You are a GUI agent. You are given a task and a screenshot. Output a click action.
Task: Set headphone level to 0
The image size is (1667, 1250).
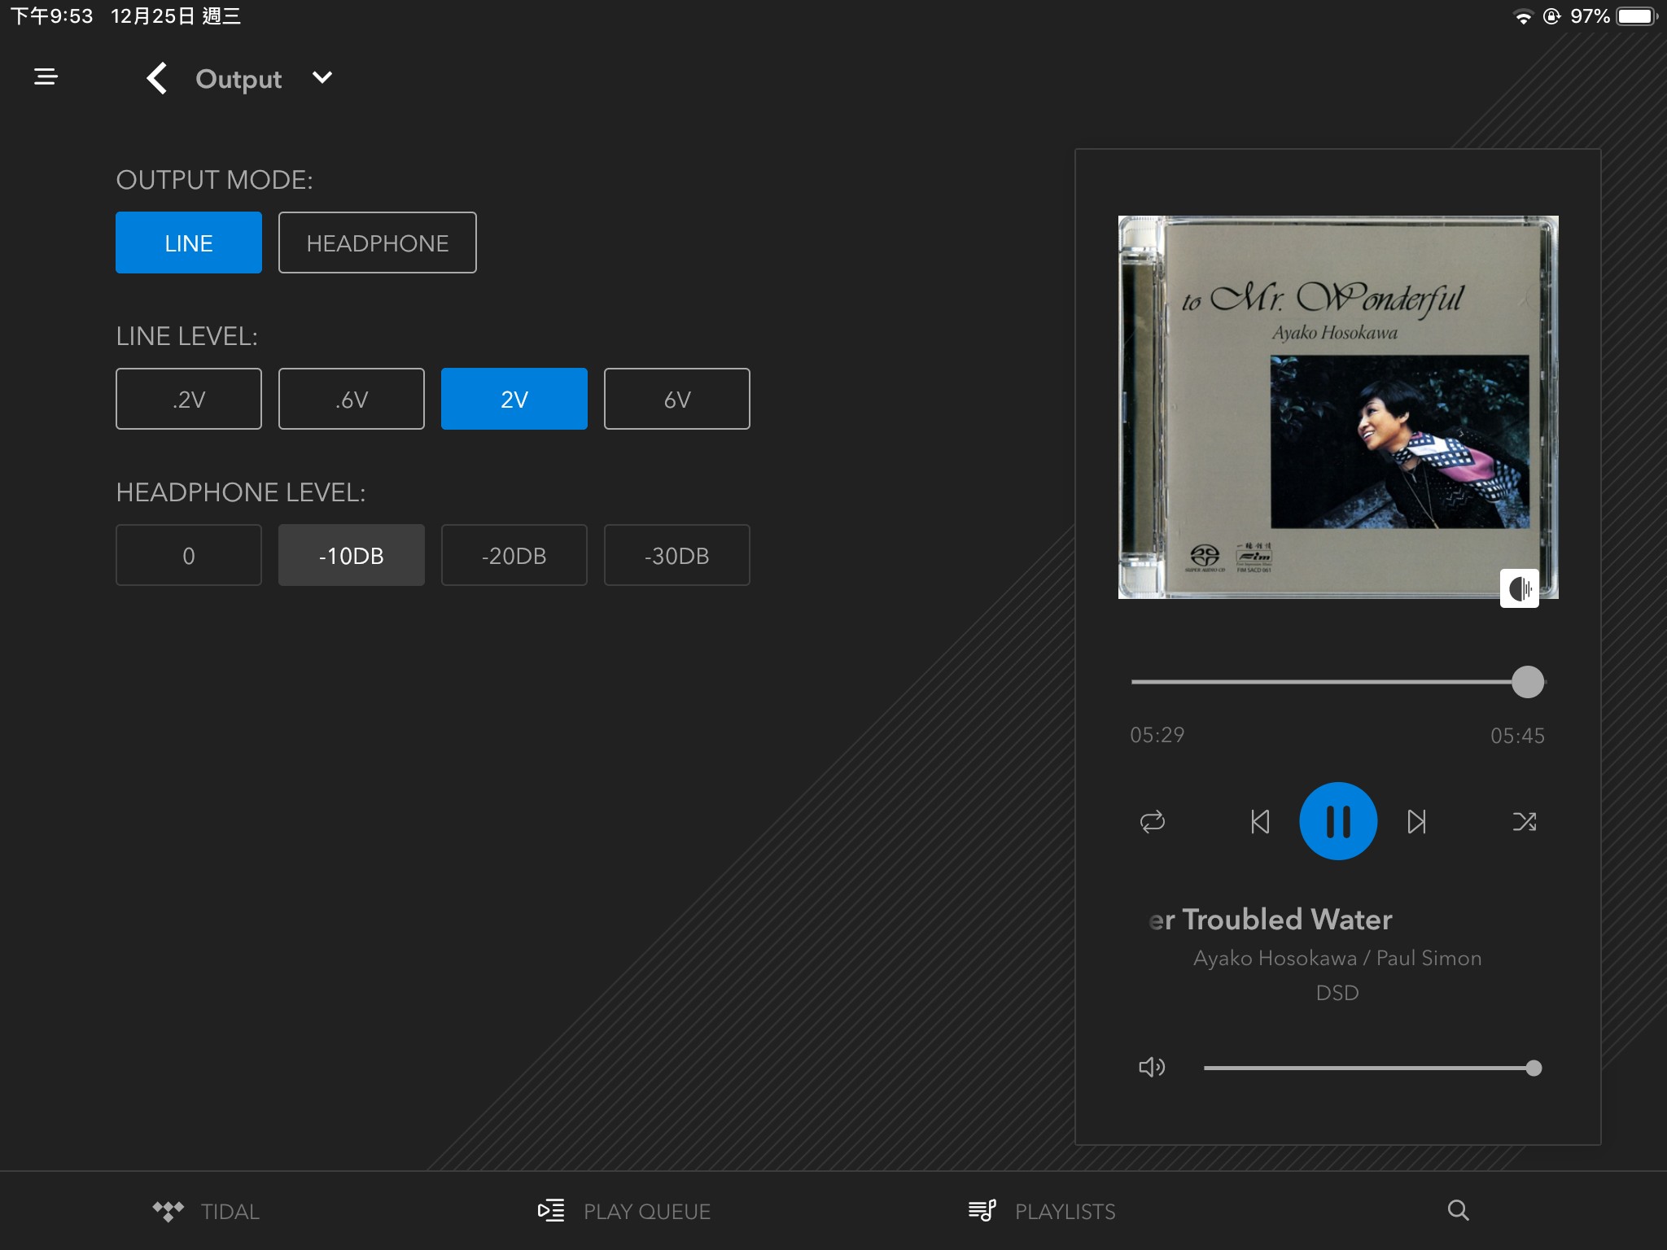(x=189, y=555)
